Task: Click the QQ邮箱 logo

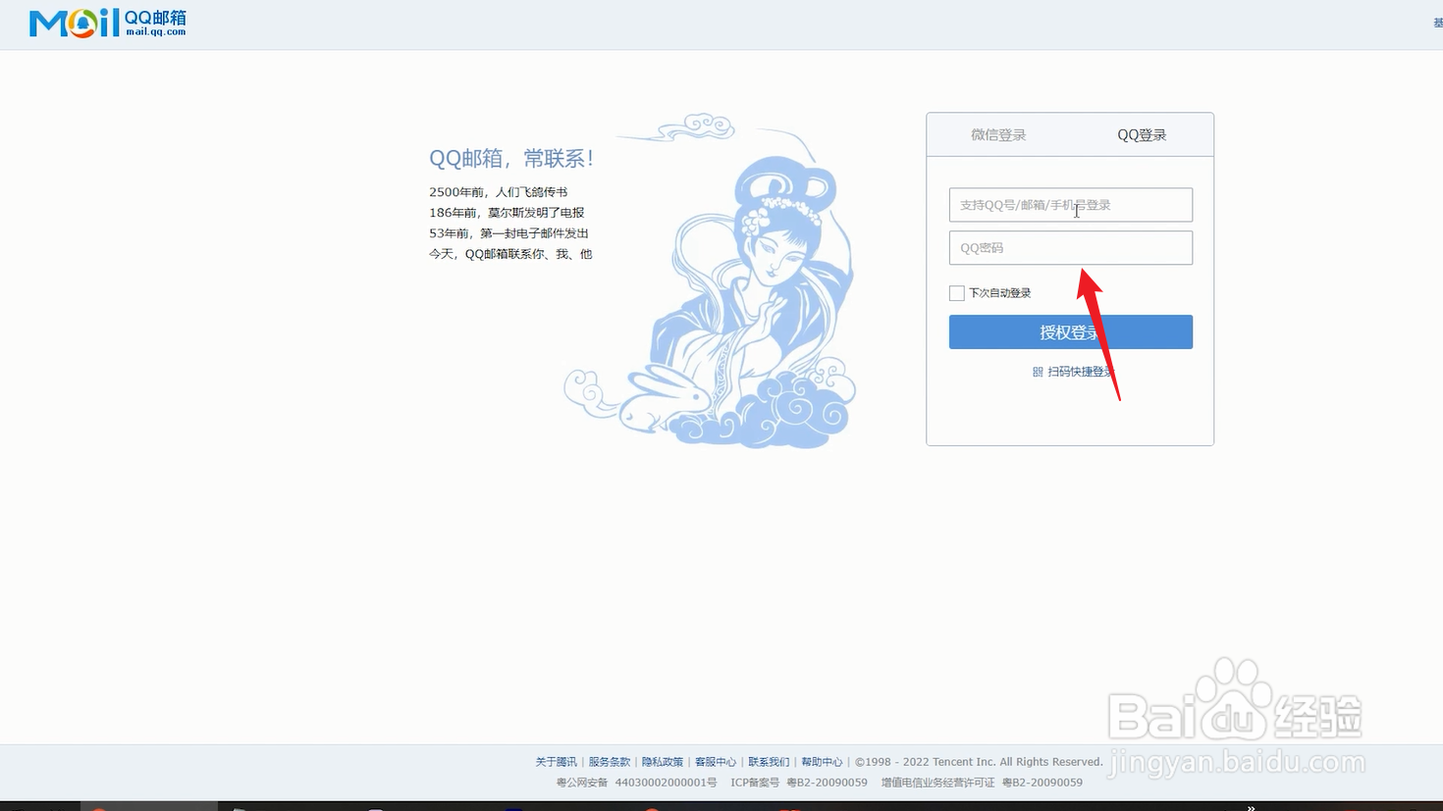Action: [107, 23]
